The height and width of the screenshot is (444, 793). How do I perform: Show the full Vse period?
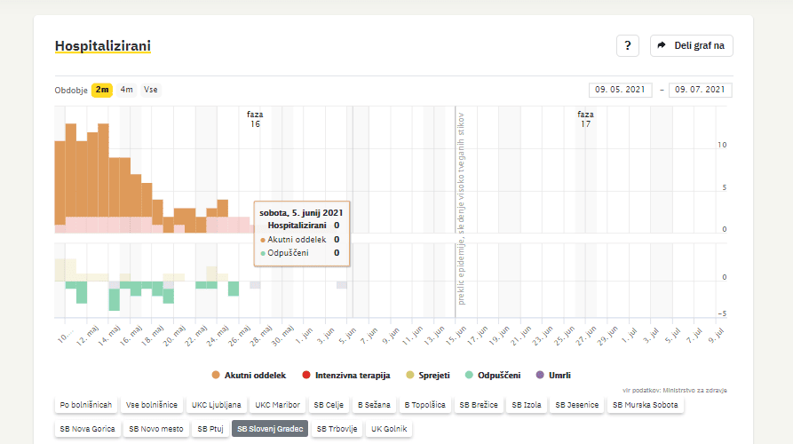(151, 90)
